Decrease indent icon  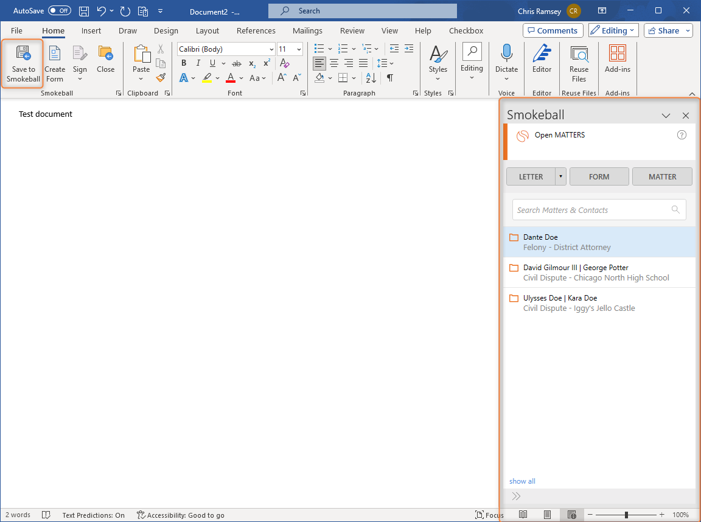point(394,49)
